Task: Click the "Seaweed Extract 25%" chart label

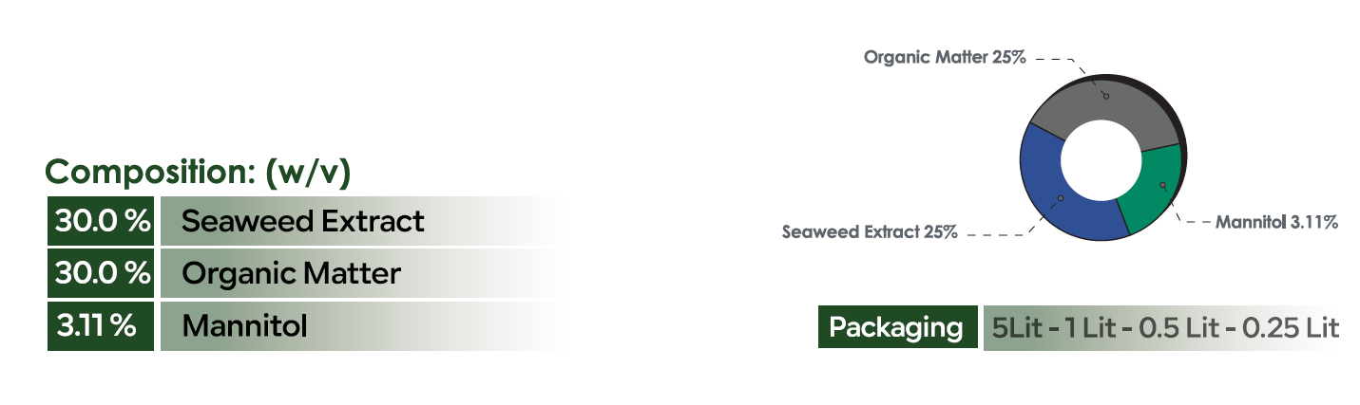Action: coord(869,231)
